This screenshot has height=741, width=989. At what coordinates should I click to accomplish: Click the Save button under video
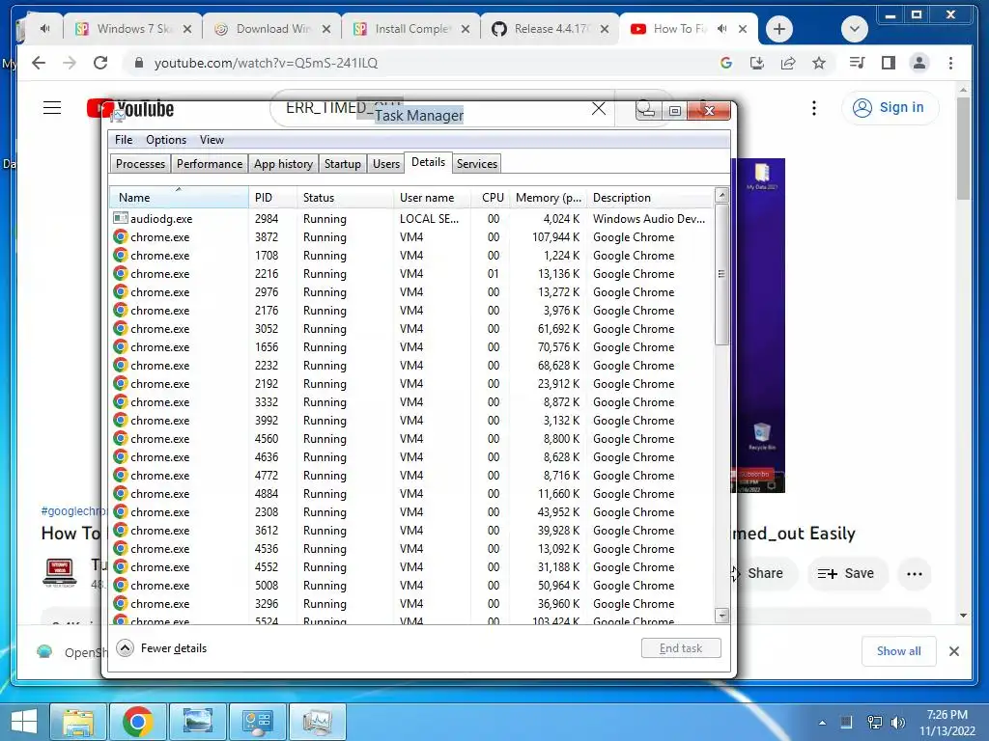click(846, 574)
